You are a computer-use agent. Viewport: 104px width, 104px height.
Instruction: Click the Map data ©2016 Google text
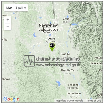pyautogui.click(x=69, y=101)
